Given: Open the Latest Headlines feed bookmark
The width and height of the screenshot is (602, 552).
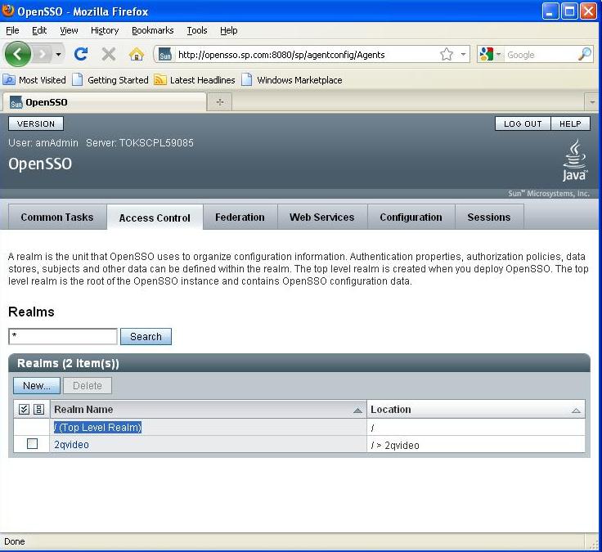Looking at the screenshot, I should pyautogui.click(x=195, y=80).
